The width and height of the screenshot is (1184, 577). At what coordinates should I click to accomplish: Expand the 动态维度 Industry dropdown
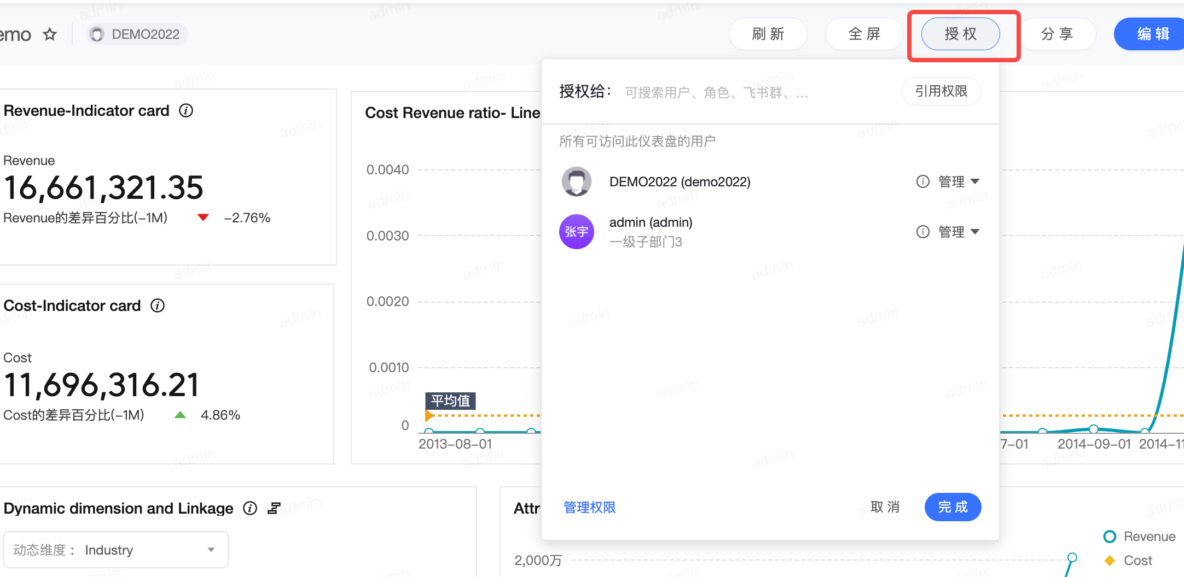click(116, 550)
